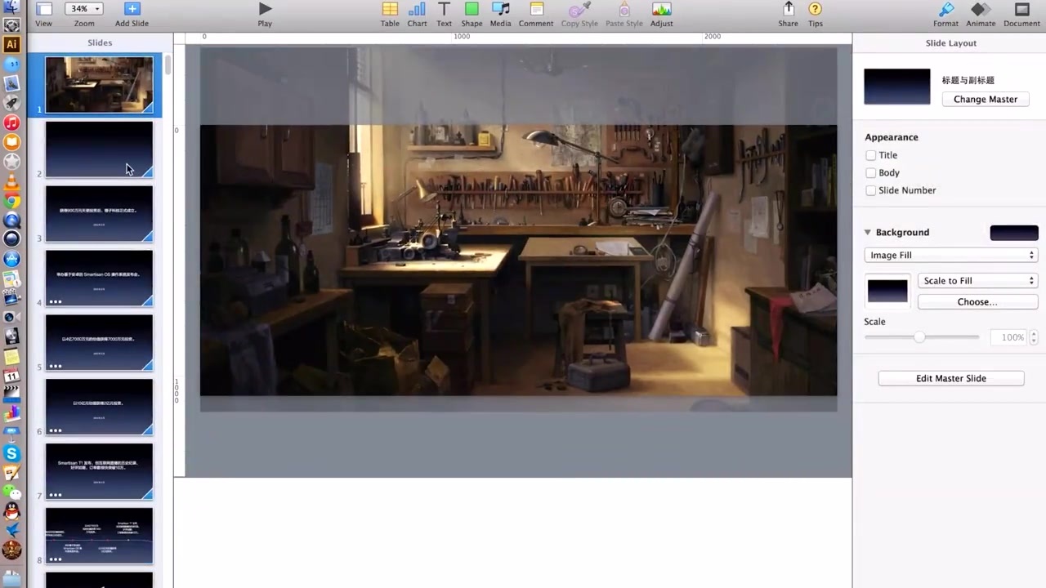Collapse the Background section triangle
The height and width of the screenshot is (588, 1046).
click(x=868, y=233)
